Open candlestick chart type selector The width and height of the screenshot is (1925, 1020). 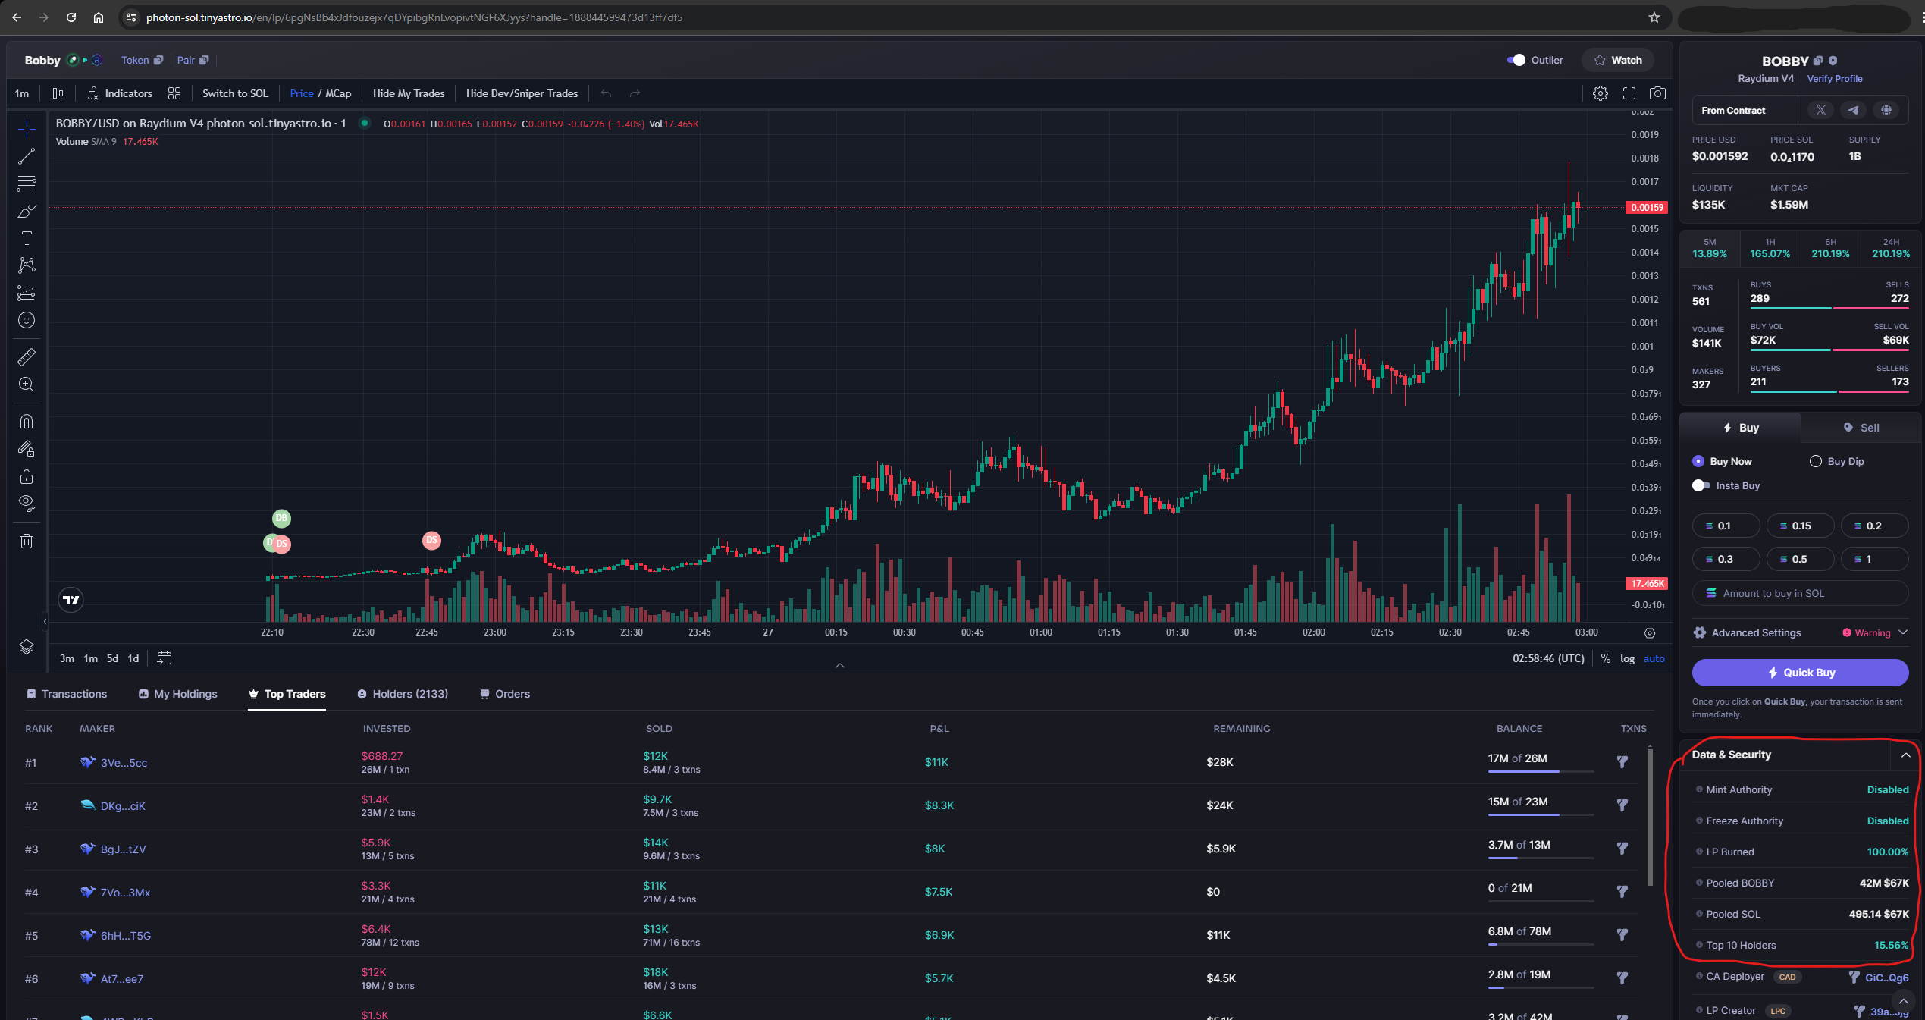point(58,93)
